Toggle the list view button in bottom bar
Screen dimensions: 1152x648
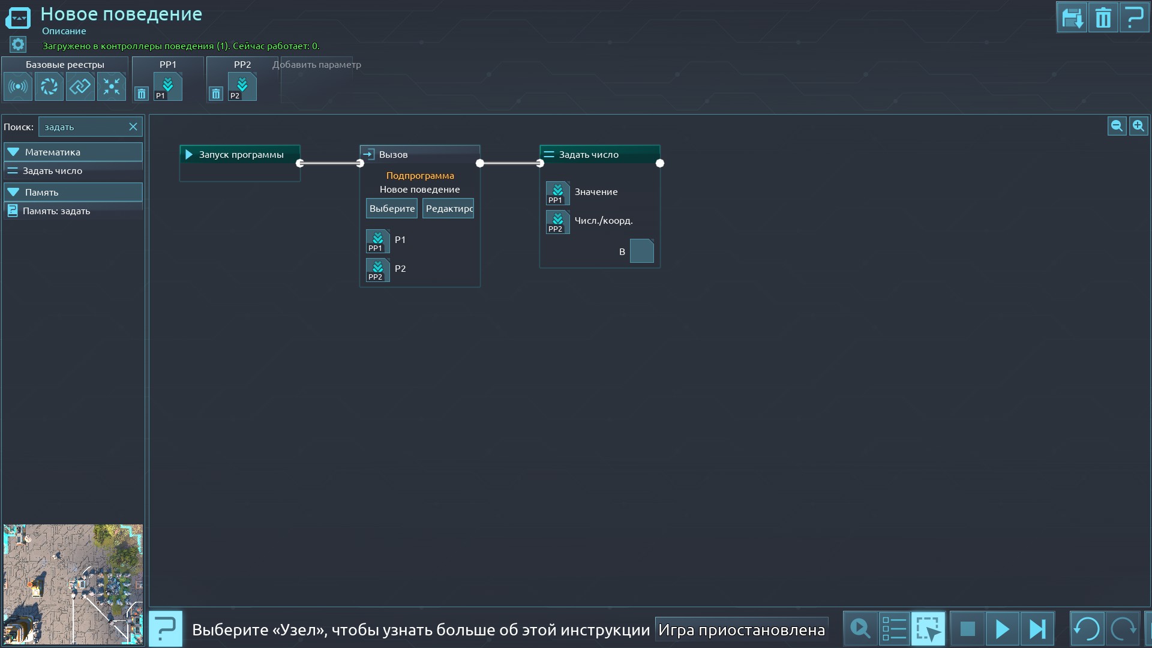point(894,629)
